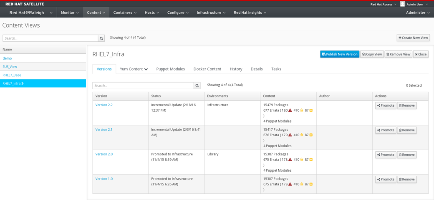Click enhancement errata plus icon in Version 1.0 row

click(311, 184)
